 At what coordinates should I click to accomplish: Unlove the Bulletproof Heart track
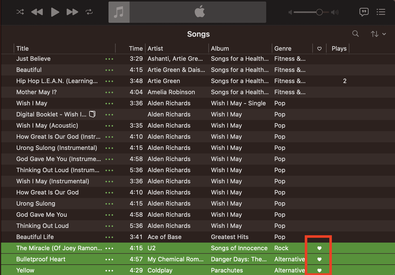coord(319,259)
